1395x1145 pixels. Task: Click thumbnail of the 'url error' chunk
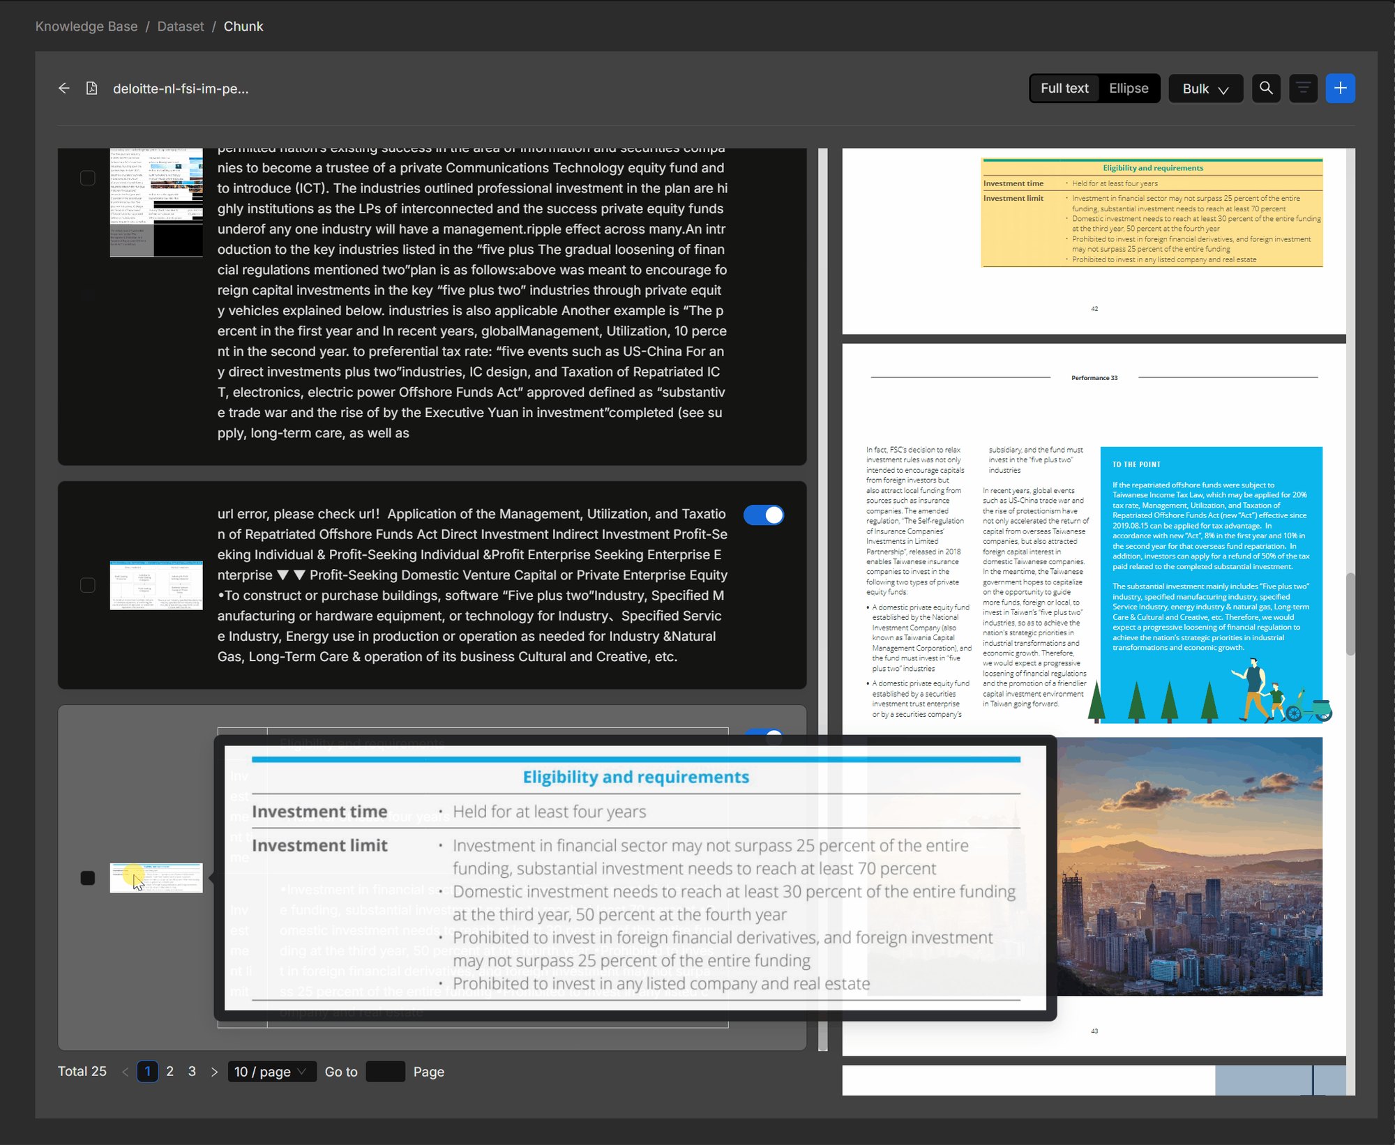click(x=156, y=585)
